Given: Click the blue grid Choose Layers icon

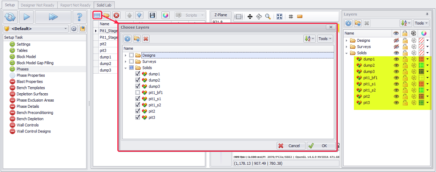Looking at the screenshot, I should pyautogui.click(x=97, y=15).
